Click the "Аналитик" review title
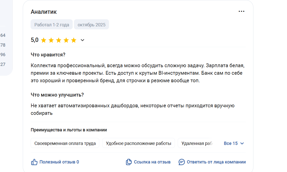Screen dimensions: 287x172 coord(44,12)
